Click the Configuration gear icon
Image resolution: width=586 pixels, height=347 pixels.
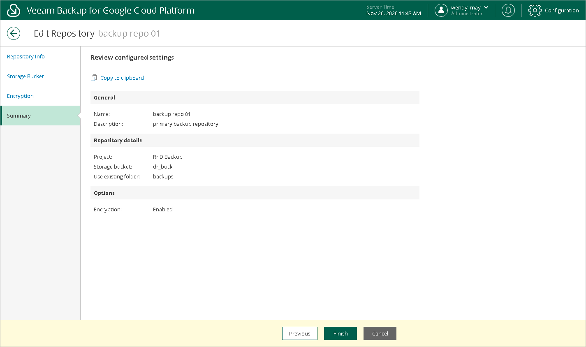(535, 10)
